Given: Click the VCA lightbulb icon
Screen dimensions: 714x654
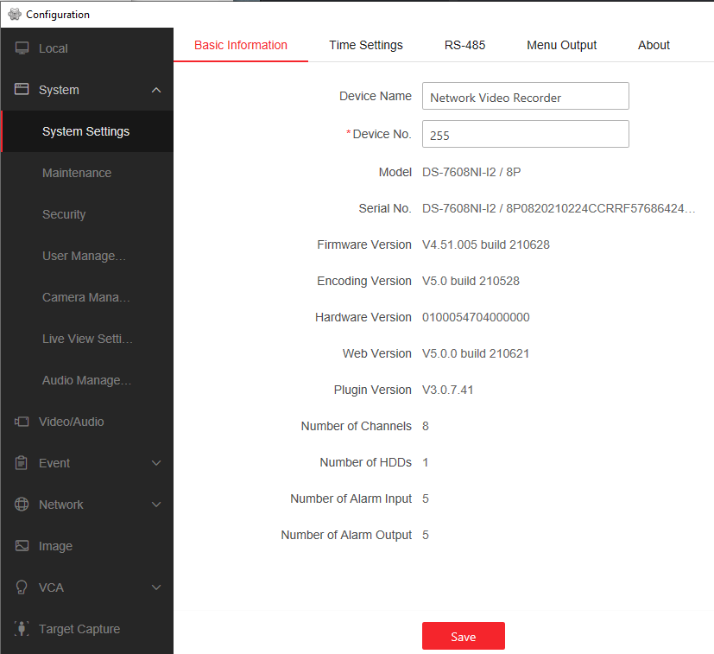Looking at the screenshot, I should [22, 587].
